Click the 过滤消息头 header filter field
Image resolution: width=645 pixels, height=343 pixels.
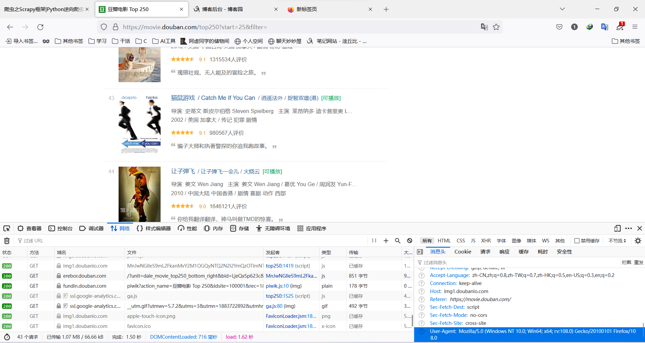tap(517, 262)
